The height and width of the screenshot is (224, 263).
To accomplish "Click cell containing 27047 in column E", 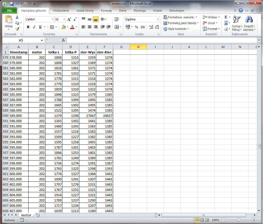I will click(87, 116).
